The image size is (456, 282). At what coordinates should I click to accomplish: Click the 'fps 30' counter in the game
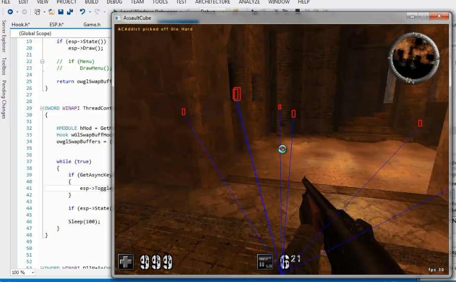tap(436, 270)
